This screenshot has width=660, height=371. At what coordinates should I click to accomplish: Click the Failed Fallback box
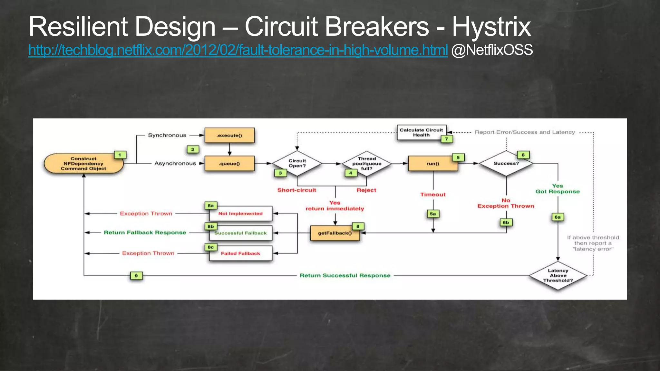240,253
